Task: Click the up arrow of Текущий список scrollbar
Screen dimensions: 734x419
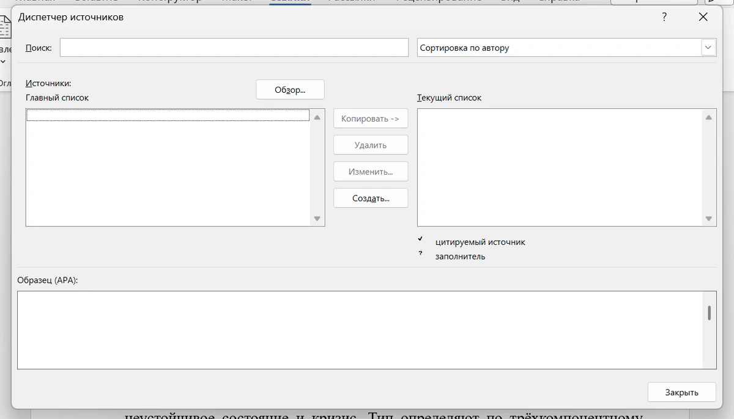Action: [x=708, y=117]
